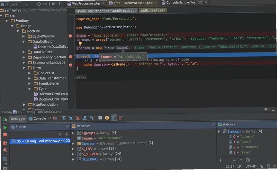Image resolution: width=277 pixels, height=170 pixels.
Task: Expand $groups in Variables pane
Action: 73,133
